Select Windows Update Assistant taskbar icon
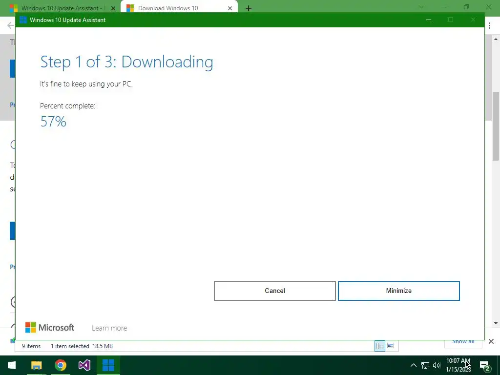Viewport: 500px width, 375px height. [x=108, y=365]
